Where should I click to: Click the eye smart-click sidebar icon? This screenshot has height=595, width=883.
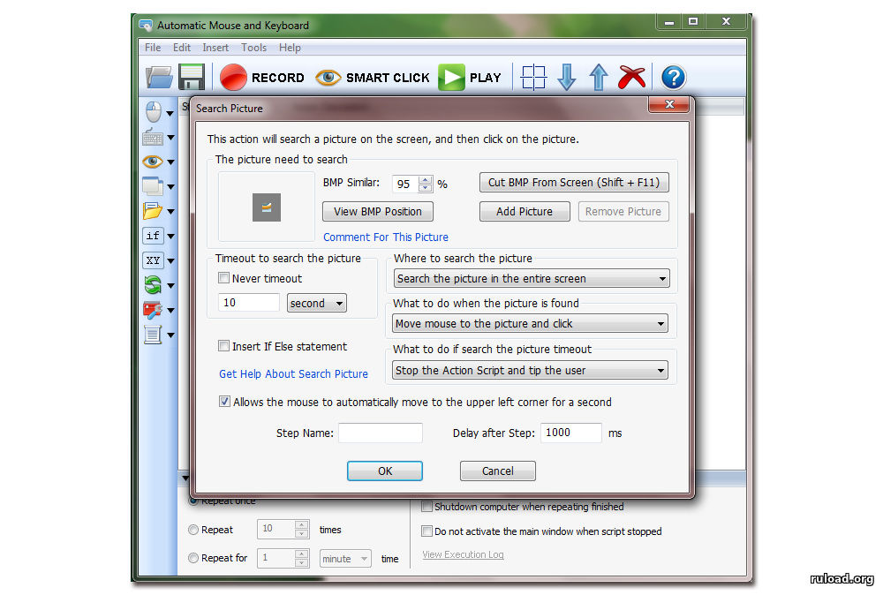click(153, 162)
